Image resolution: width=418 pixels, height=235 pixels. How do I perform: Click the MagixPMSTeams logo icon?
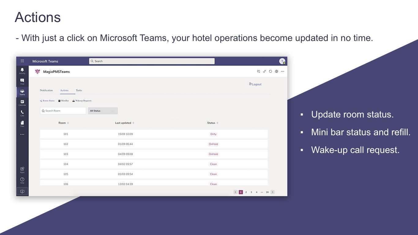(x=38, y=72)
